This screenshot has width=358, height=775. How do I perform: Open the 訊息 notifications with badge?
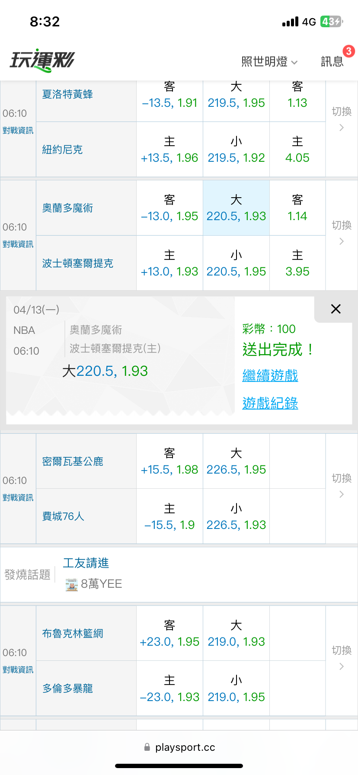[332, 61]
